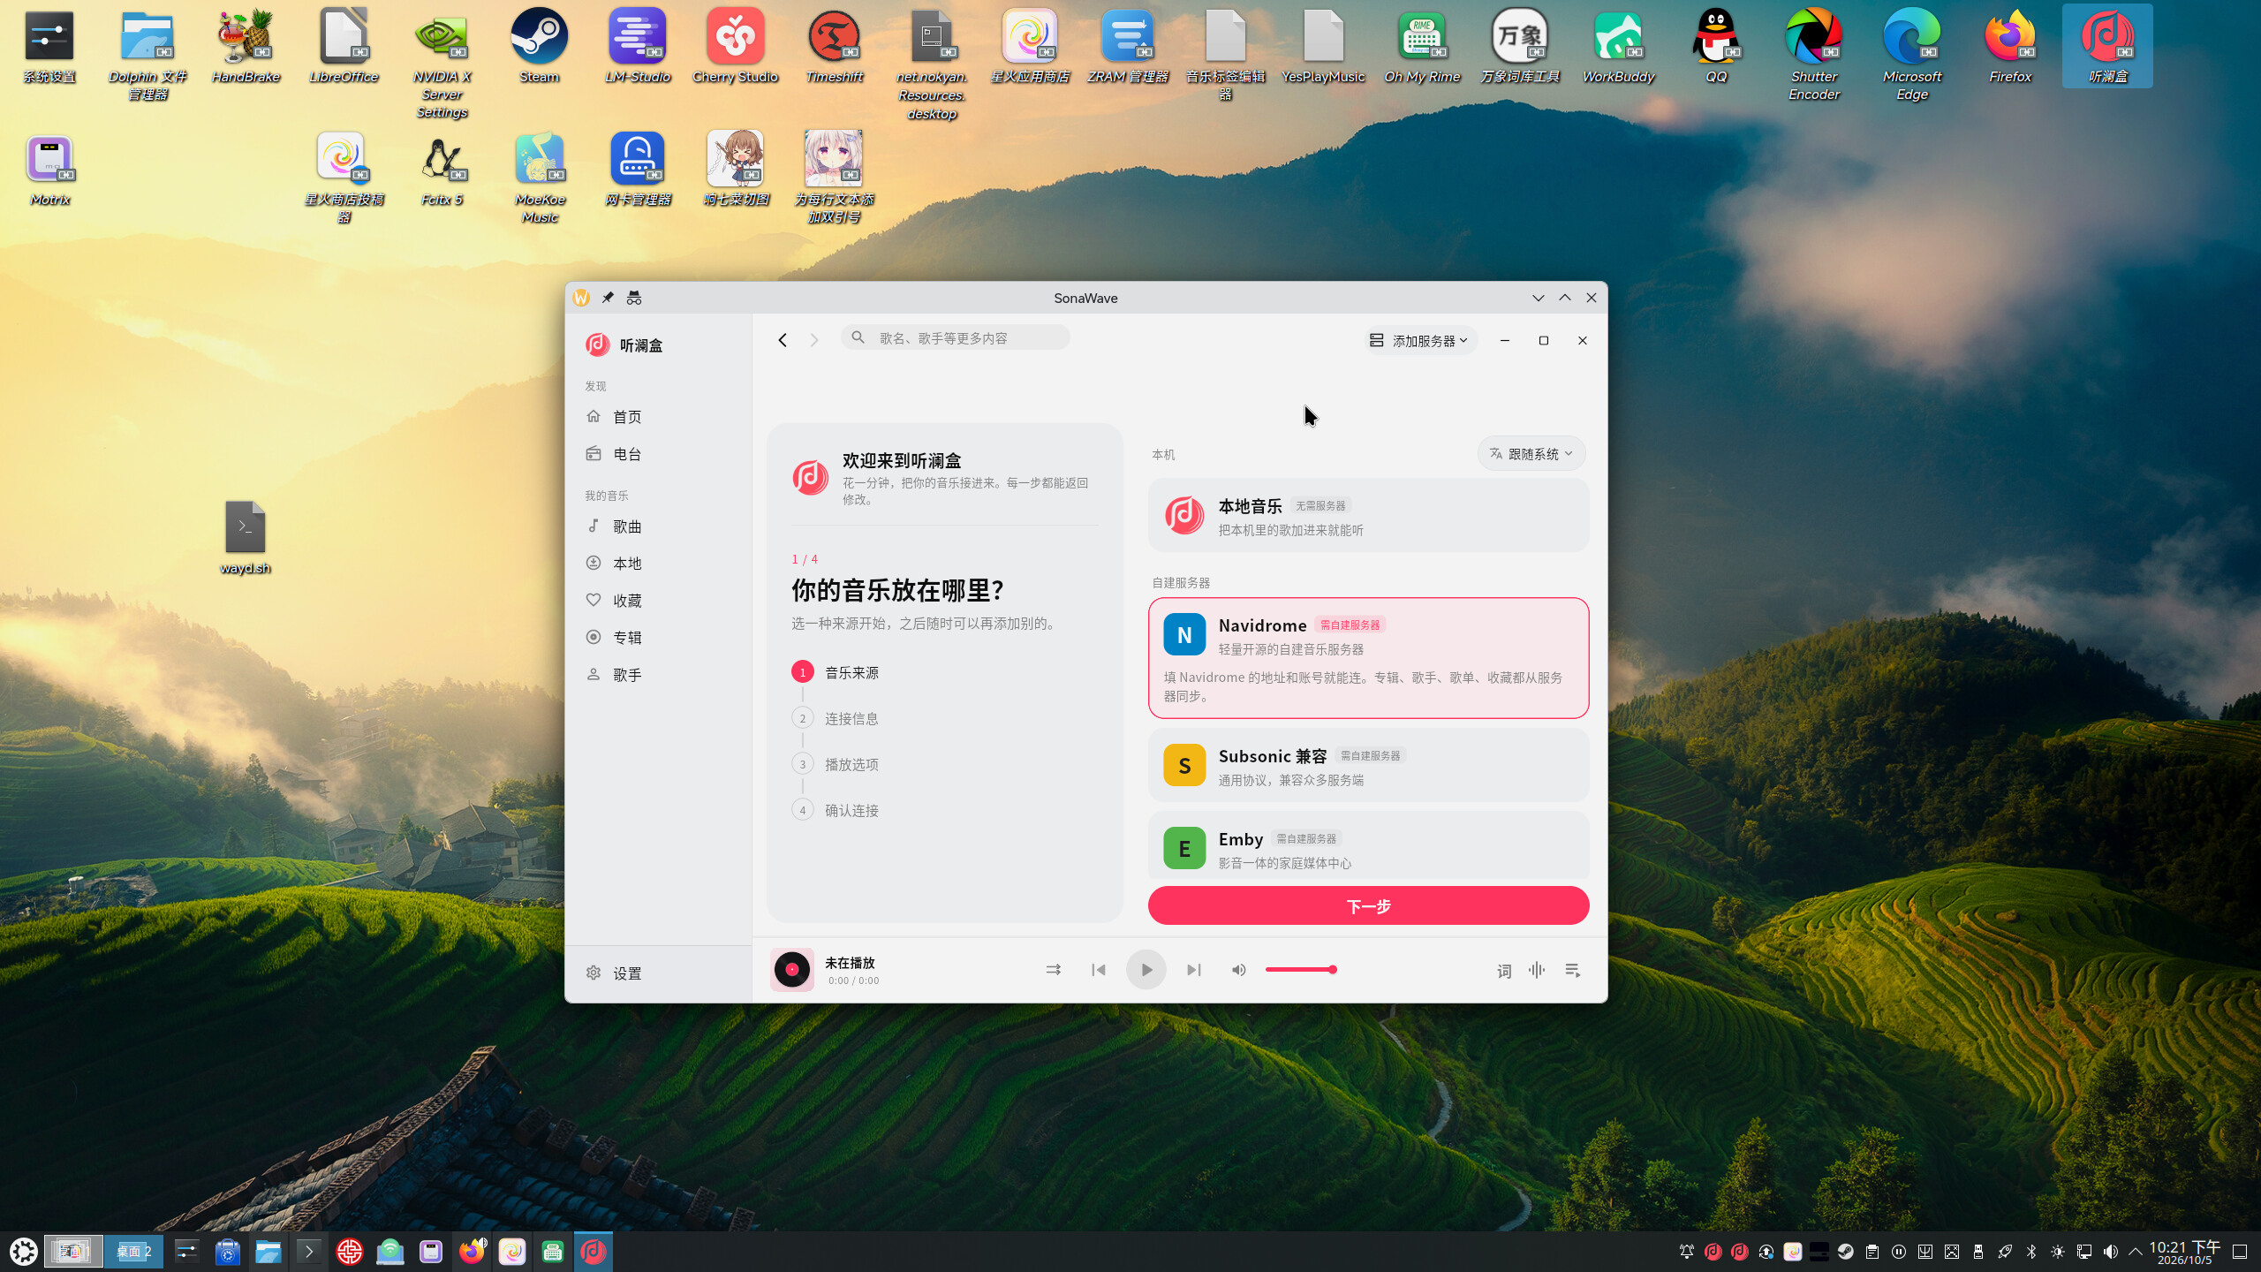
Task: Open the lyrics (词) view
Action: [x=1504, y=971]
